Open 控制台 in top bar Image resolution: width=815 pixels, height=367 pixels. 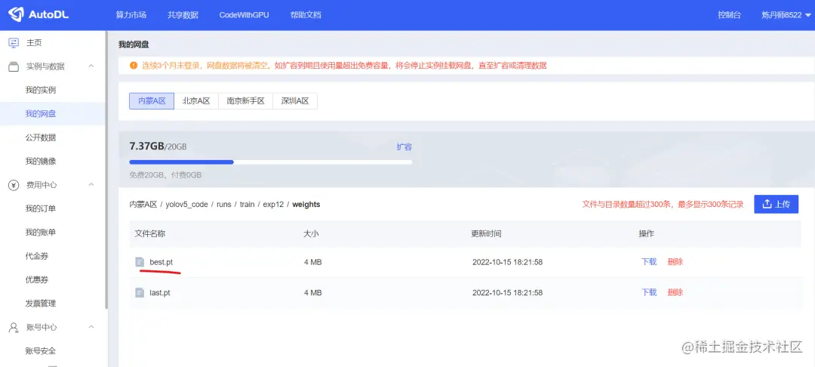click(729, 15)
